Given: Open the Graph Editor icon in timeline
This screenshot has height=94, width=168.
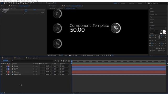Looking at the screenshot, I should point(69,61).
